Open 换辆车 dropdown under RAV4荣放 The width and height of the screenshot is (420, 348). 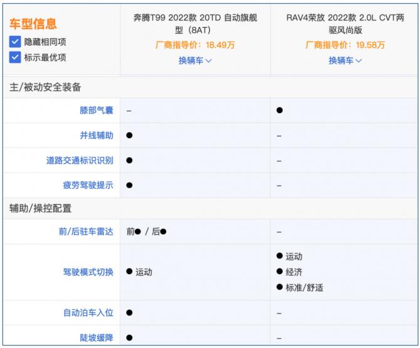[345, 61]
